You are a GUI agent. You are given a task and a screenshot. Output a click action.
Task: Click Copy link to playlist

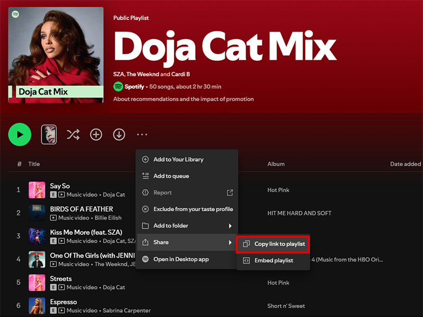tap(273, 244)
